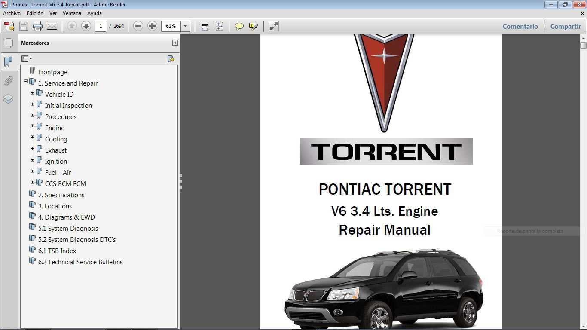Click the vertical scrollbar thumb
This screenshot has height=330, width=587.
(583, 46)
